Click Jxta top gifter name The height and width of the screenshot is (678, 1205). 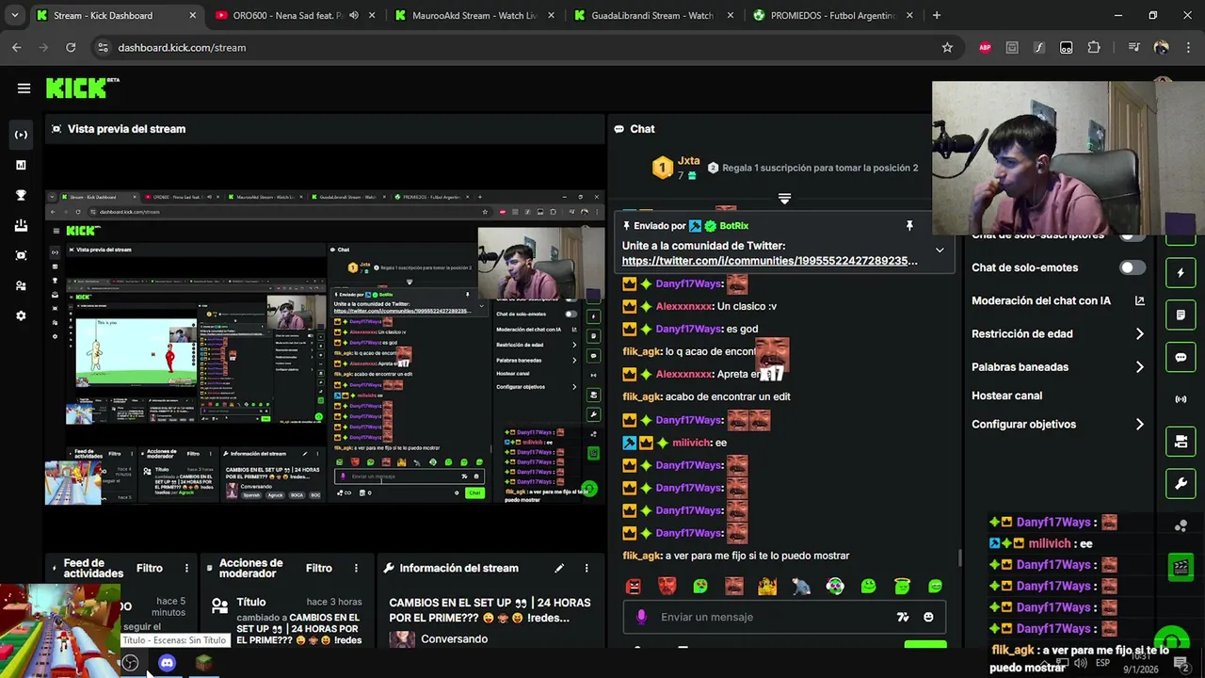tap(688, 161)
